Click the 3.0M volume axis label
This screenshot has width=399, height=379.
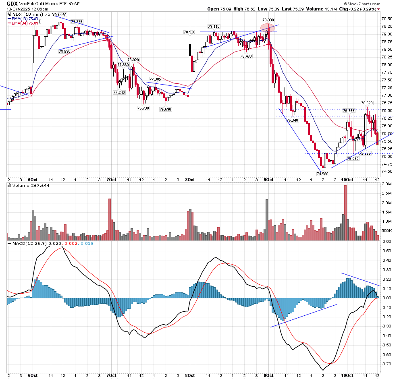pos(386,184)
